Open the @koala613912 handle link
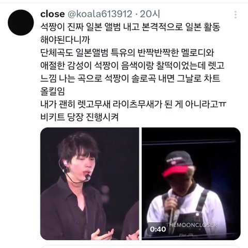248x248 pixels. [100, 14]
